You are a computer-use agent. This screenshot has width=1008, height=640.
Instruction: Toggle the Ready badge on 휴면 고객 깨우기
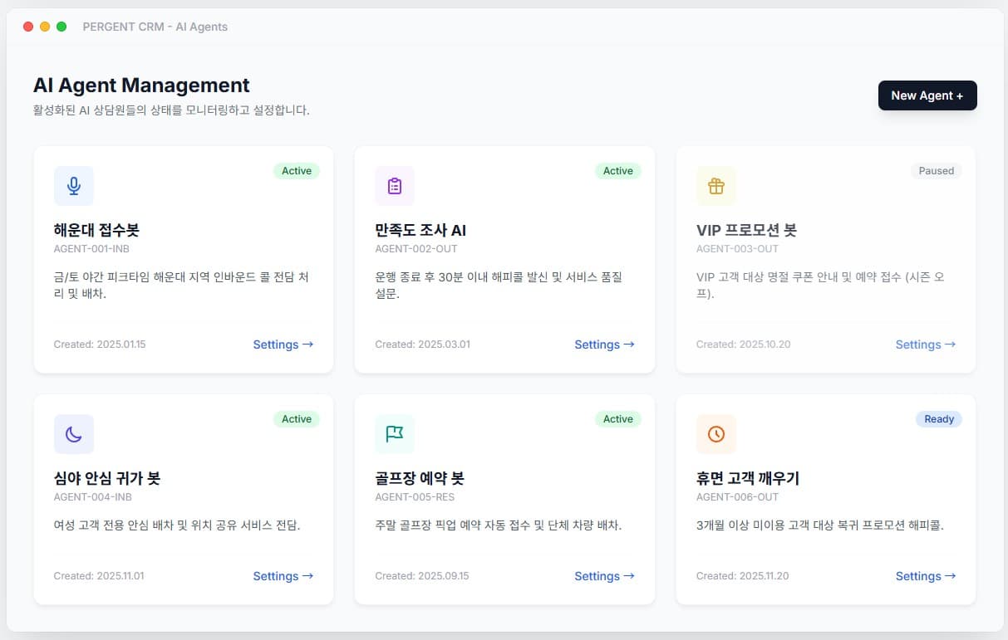coord(938,419)
